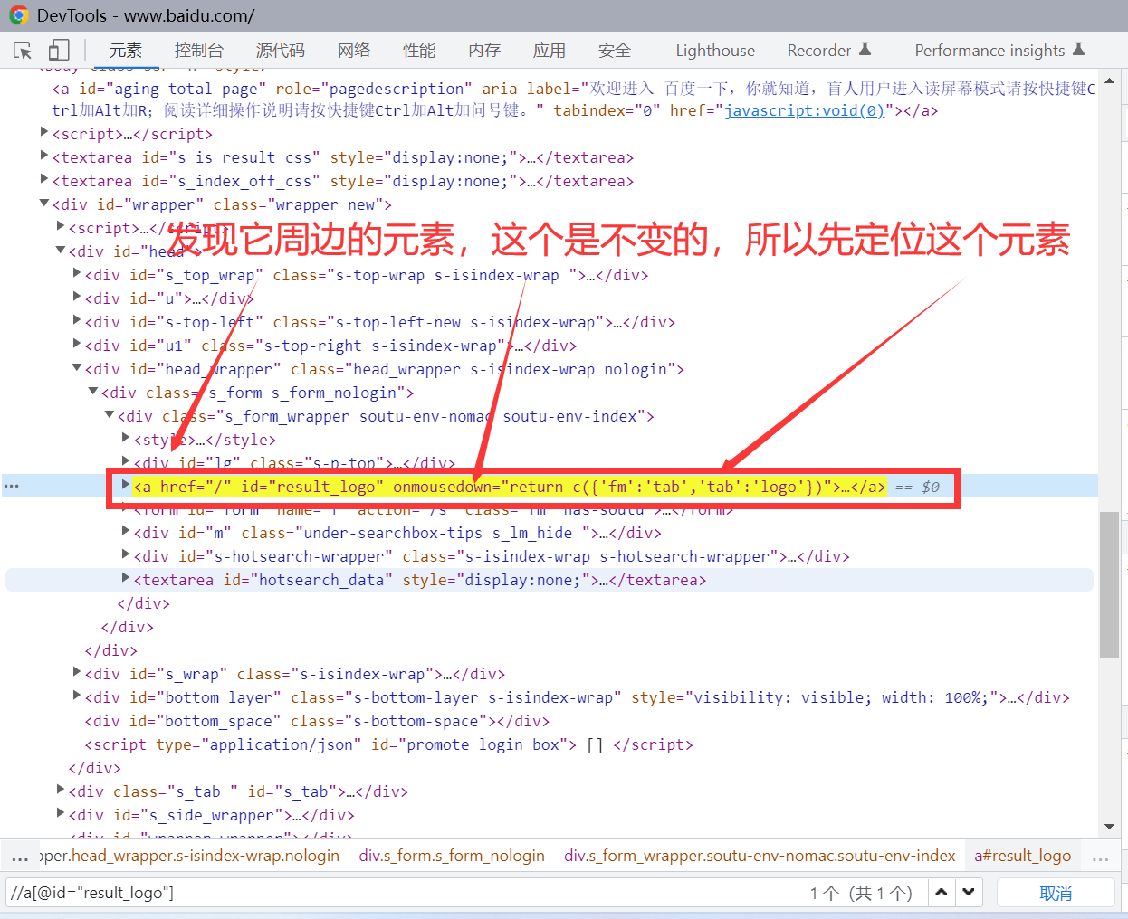
Task: Switch to the 应用 tab
Action: 550,51
